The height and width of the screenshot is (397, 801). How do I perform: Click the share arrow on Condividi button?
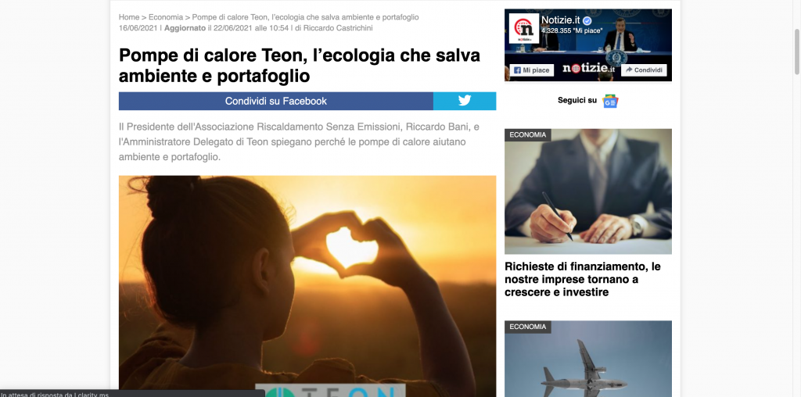[x=628, y=70]
